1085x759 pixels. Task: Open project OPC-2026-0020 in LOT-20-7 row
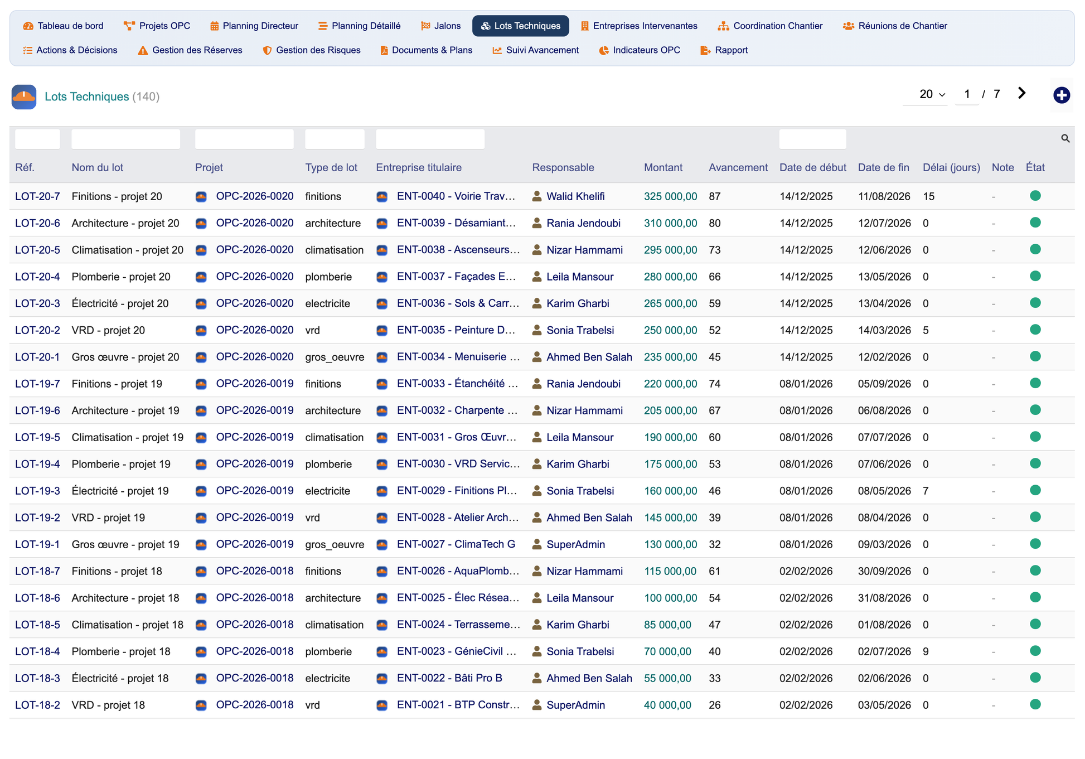coord(255,196)
